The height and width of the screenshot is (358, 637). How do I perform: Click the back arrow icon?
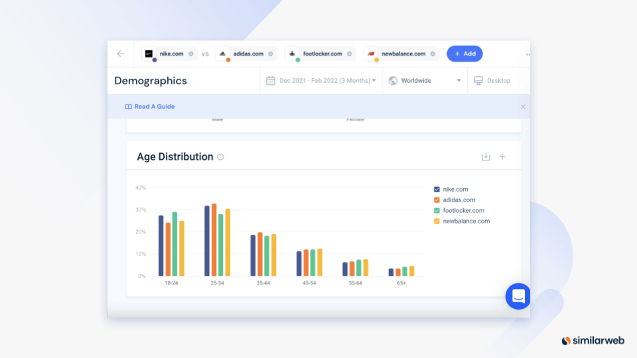pyautogui.click(x=121, y=54)
